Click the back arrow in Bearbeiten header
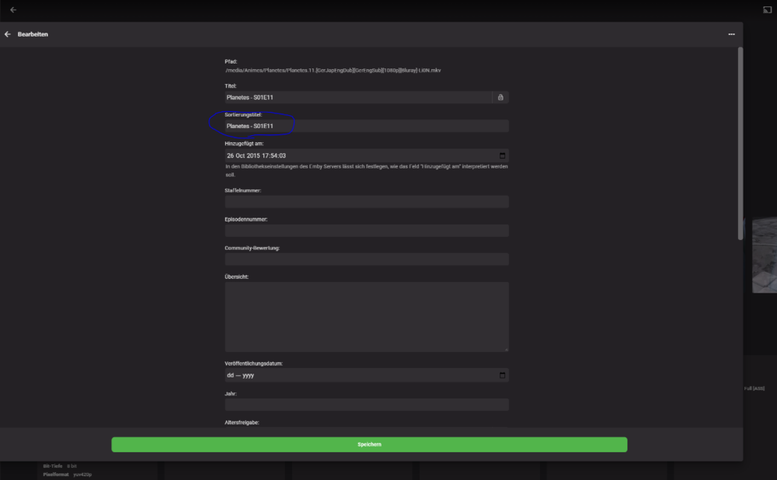777x480 pixels. click(x=8, y=34)
